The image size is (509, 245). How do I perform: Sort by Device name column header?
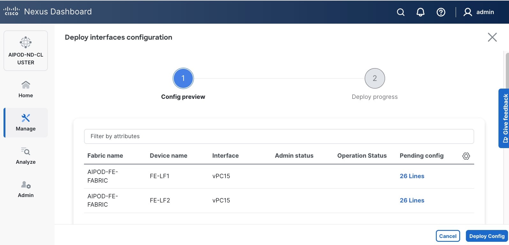tap(168, 156)
